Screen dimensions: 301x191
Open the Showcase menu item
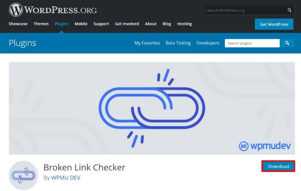point(18,24)
